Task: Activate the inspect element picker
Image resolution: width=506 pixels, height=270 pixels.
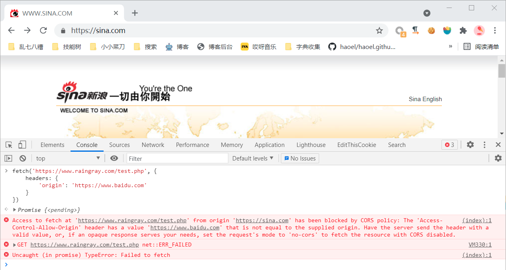Action: click(9, 145)
